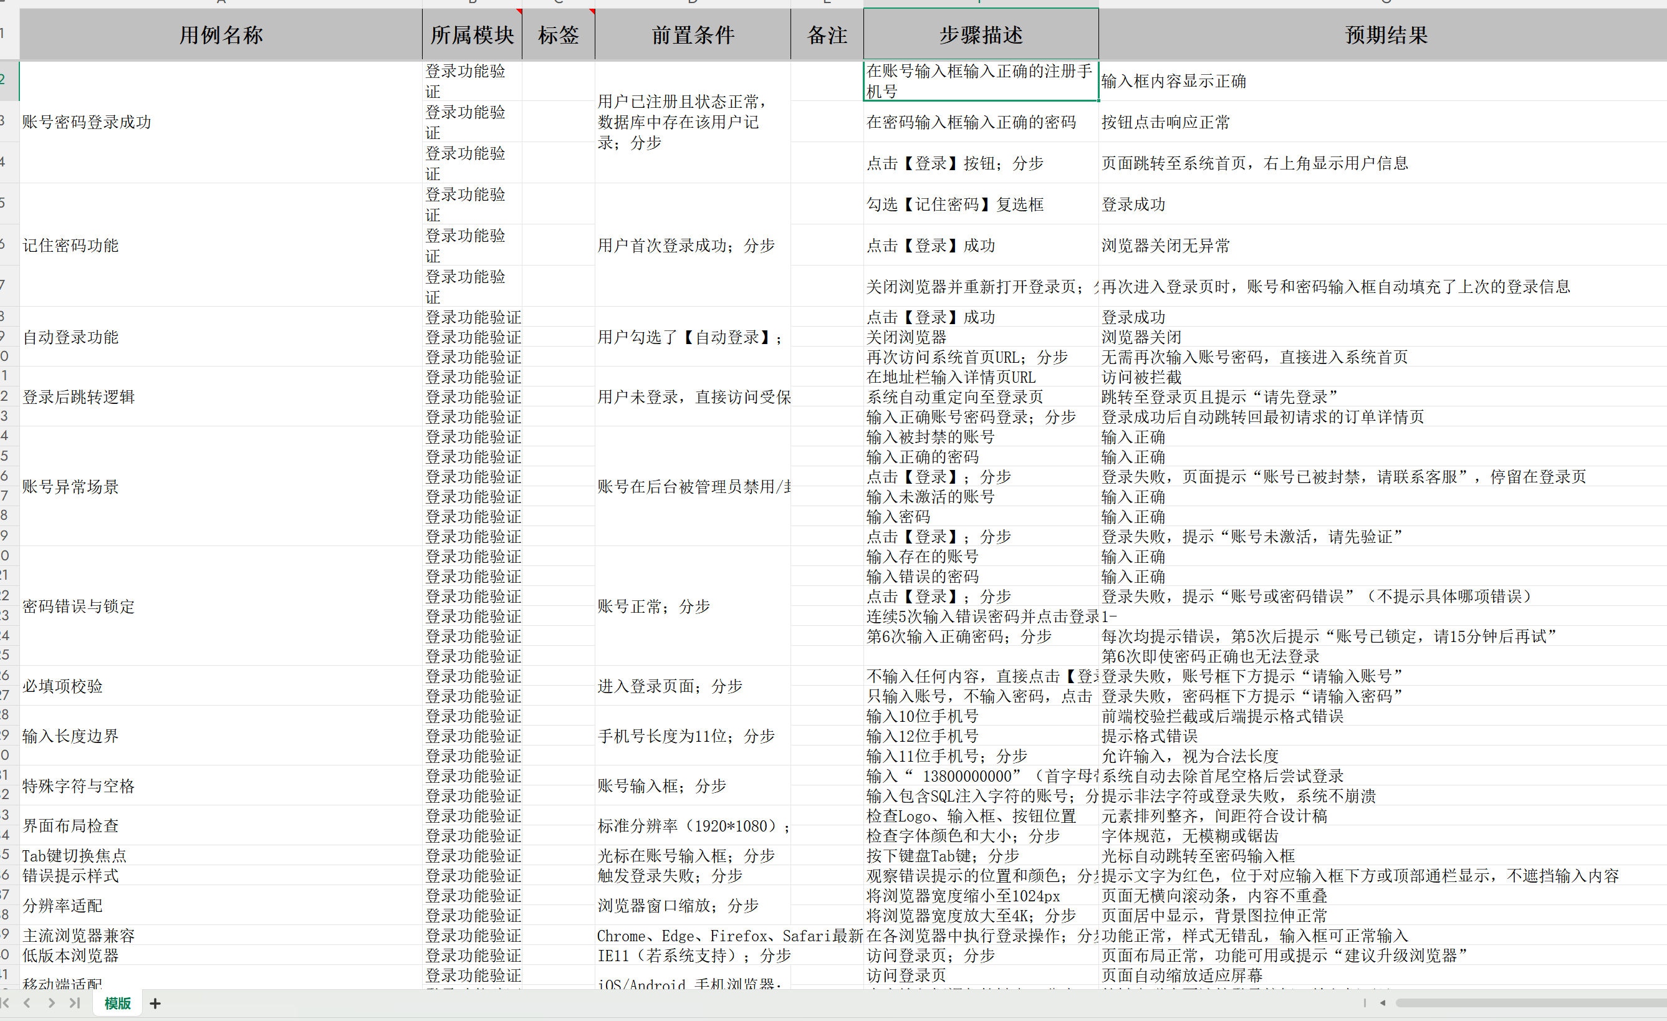Select result cell 访问被拦截
This screenshot has height=1021, width=1667.
point(1383,377)
